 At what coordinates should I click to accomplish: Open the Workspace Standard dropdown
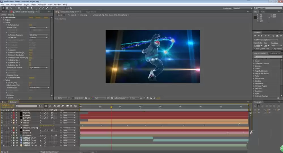point(243,8)
